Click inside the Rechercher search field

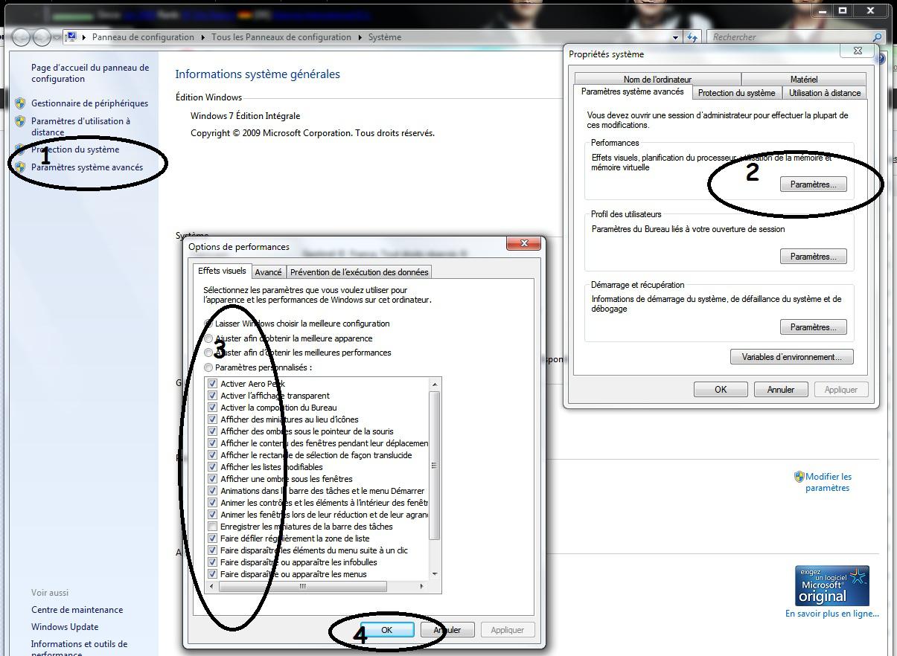[789, 37]
